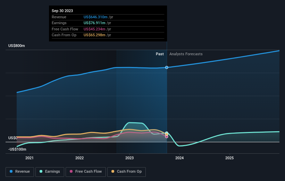Screen dimensions: 285x181
Task: Click the 2022 x-axis label
Action: coord(79,158)
